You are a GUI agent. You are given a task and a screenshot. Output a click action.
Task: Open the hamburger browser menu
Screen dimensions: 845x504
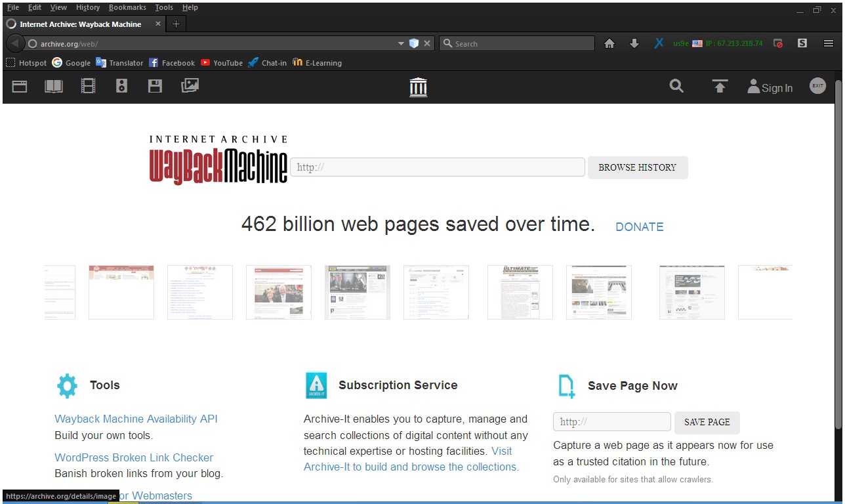pos(829,43)
